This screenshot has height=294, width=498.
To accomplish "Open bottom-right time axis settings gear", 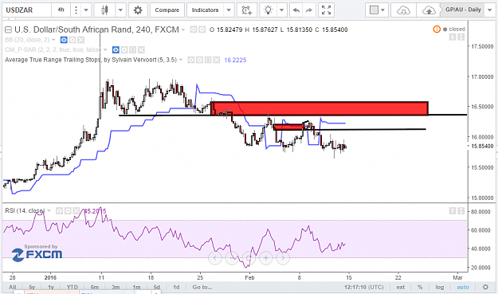I will tap(485, 287).
